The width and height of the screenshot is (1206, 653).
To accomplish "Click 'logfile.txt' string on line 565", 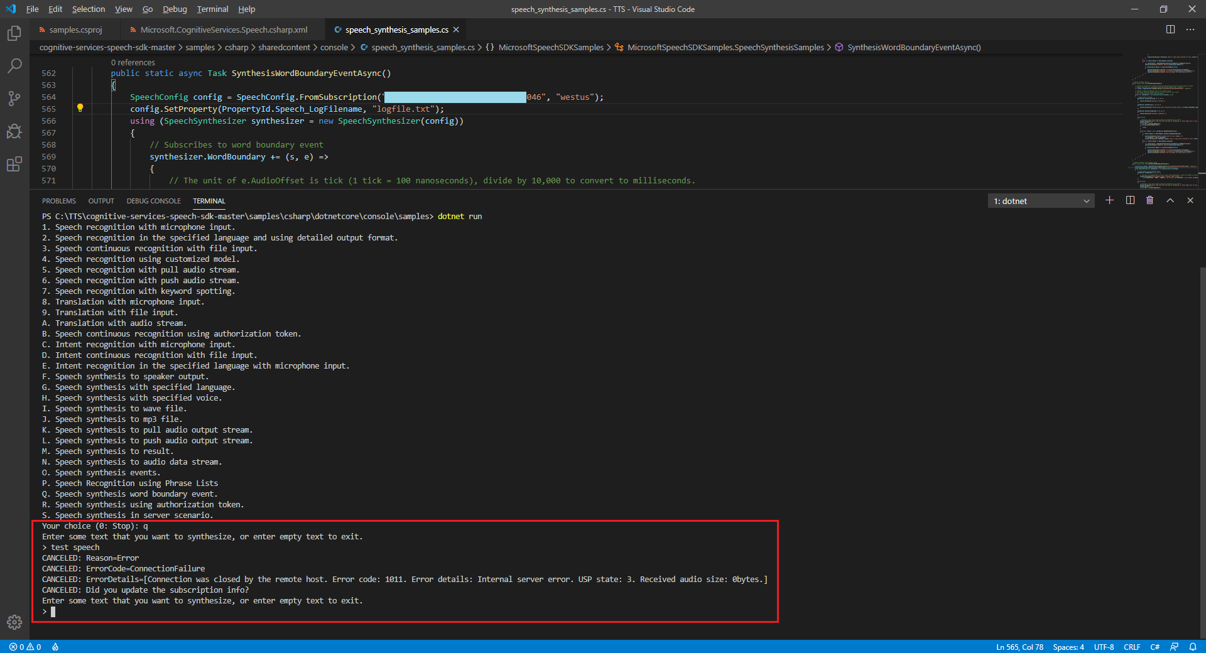I will click(403, 109).
